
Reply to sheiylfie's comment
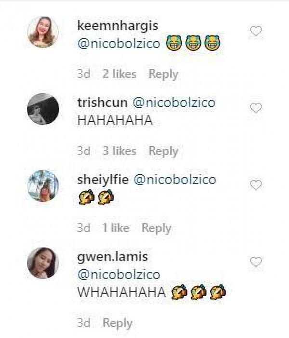coord(156,228)
